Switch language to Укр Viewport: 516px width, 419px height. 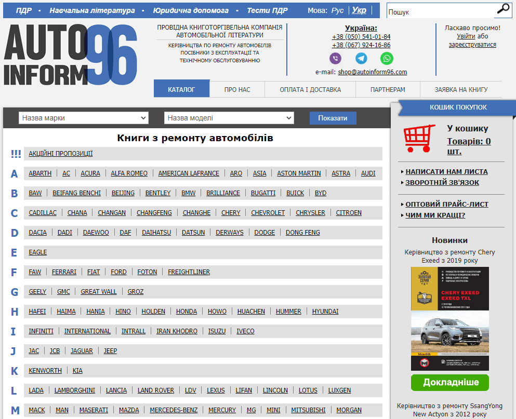(x=359, y=10)
